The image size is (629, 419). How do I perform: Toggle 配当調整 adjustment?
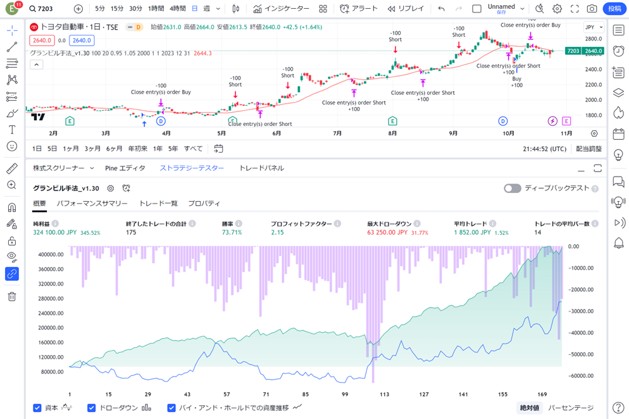coord(589,149)
